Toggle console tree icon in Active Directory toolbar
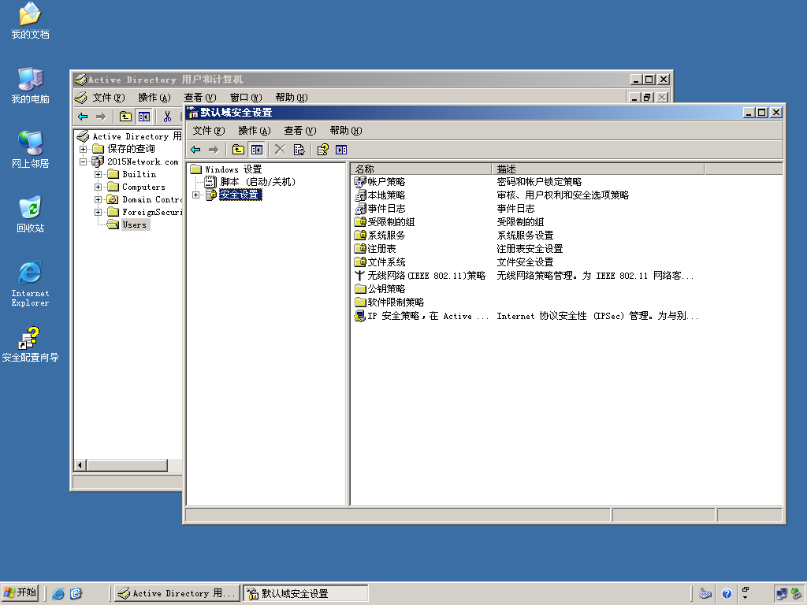Image resolution: width=807 pixels, height=605 pixels. pyautogui.click(x=143, y=117)
